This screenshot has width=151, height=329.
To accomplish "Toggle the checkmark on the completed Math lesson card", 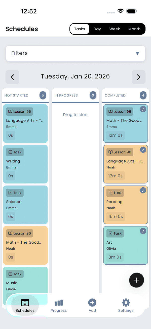I will click(143, 109).
